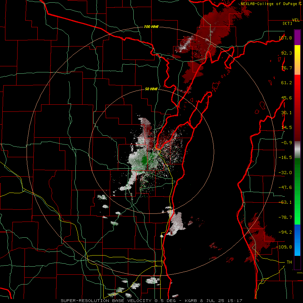
Task: Click the 76.7 value on the velocity scale
Action: pos(287,68)
